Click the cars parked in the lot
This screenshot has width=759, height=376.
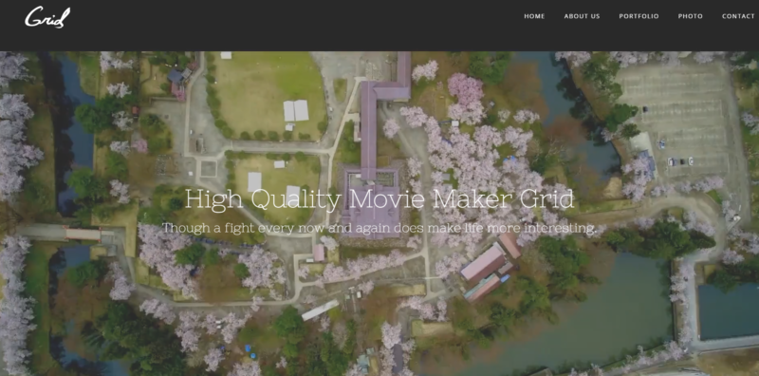point(679,161)
